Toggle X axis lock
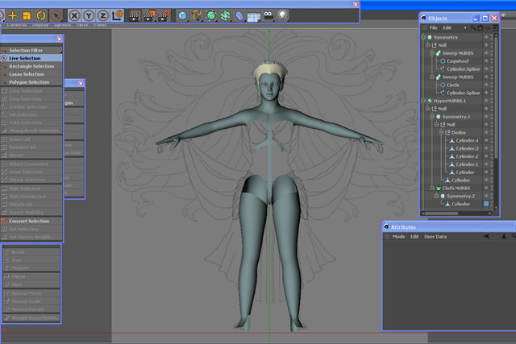Image resolution: width=516 pixels, height=344 pixels. point(75,15)
